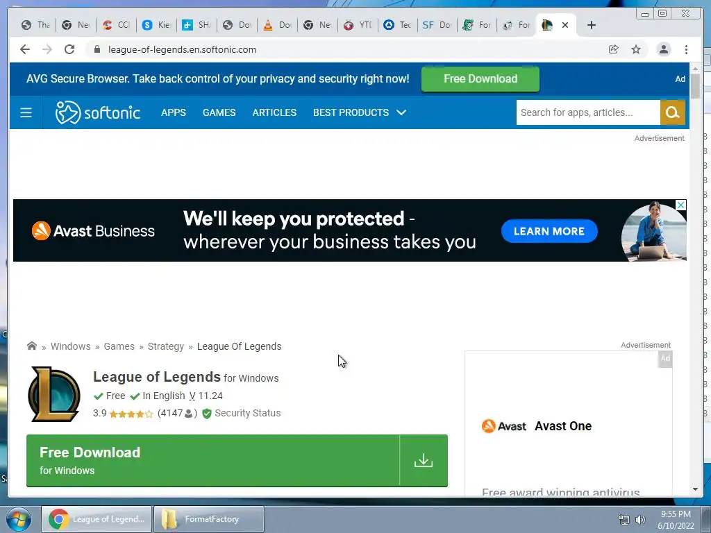The image size is (711, 533).
Task: Click in the Softonic search field
Action: [588, 112]
